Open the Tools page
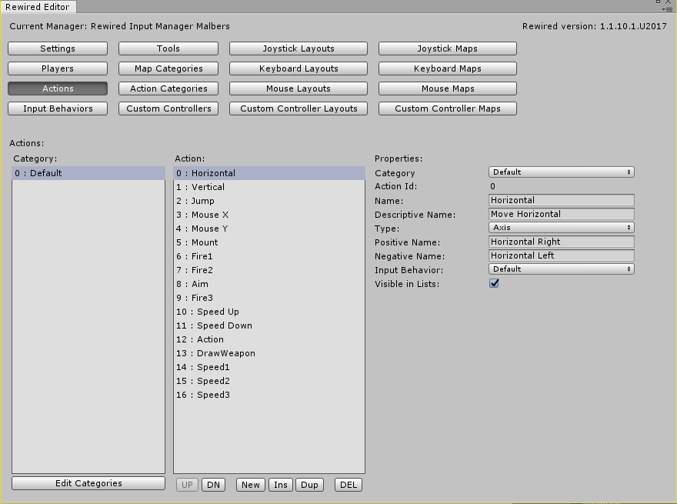The image size is (677, 504). [x=168, y=48]
